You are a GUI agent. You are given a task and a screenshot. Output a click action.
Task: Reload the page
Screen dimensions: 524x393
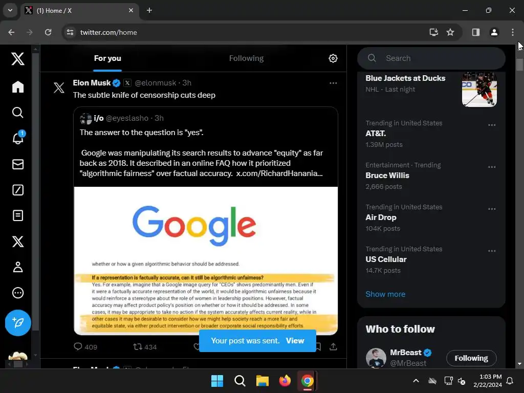(x=48, y=32)
